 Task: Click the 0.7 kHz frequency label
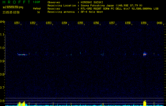pyautogui.click(x=3, y=87)
